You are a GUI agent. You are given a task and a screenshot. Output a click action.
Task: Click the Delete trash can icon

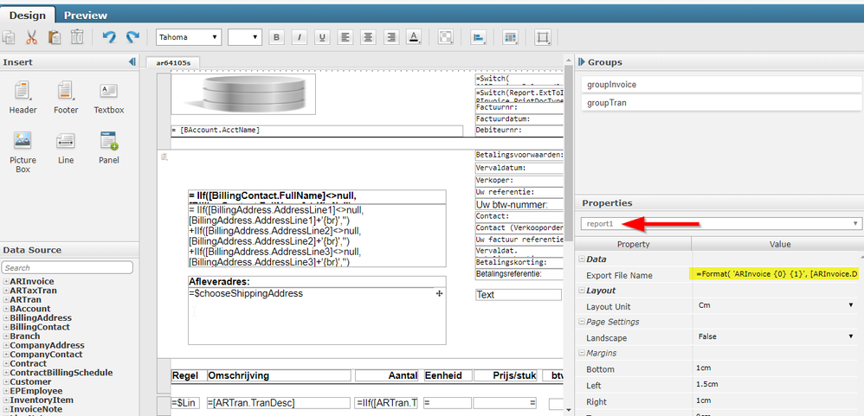click(x=77, y=37)
